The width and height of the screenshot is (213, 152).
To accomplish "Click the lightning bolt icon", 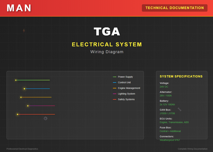I will click(x=24, y=31).
